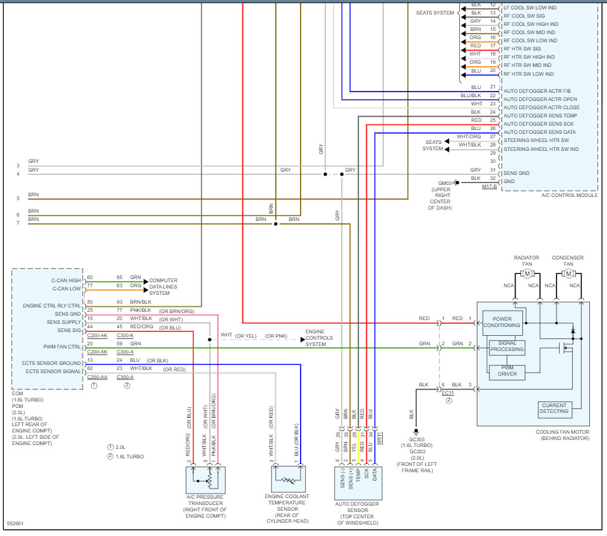607x536 pixels.
Task: Click SENS SUPPLY label on ECM
Action: point(64,322)
